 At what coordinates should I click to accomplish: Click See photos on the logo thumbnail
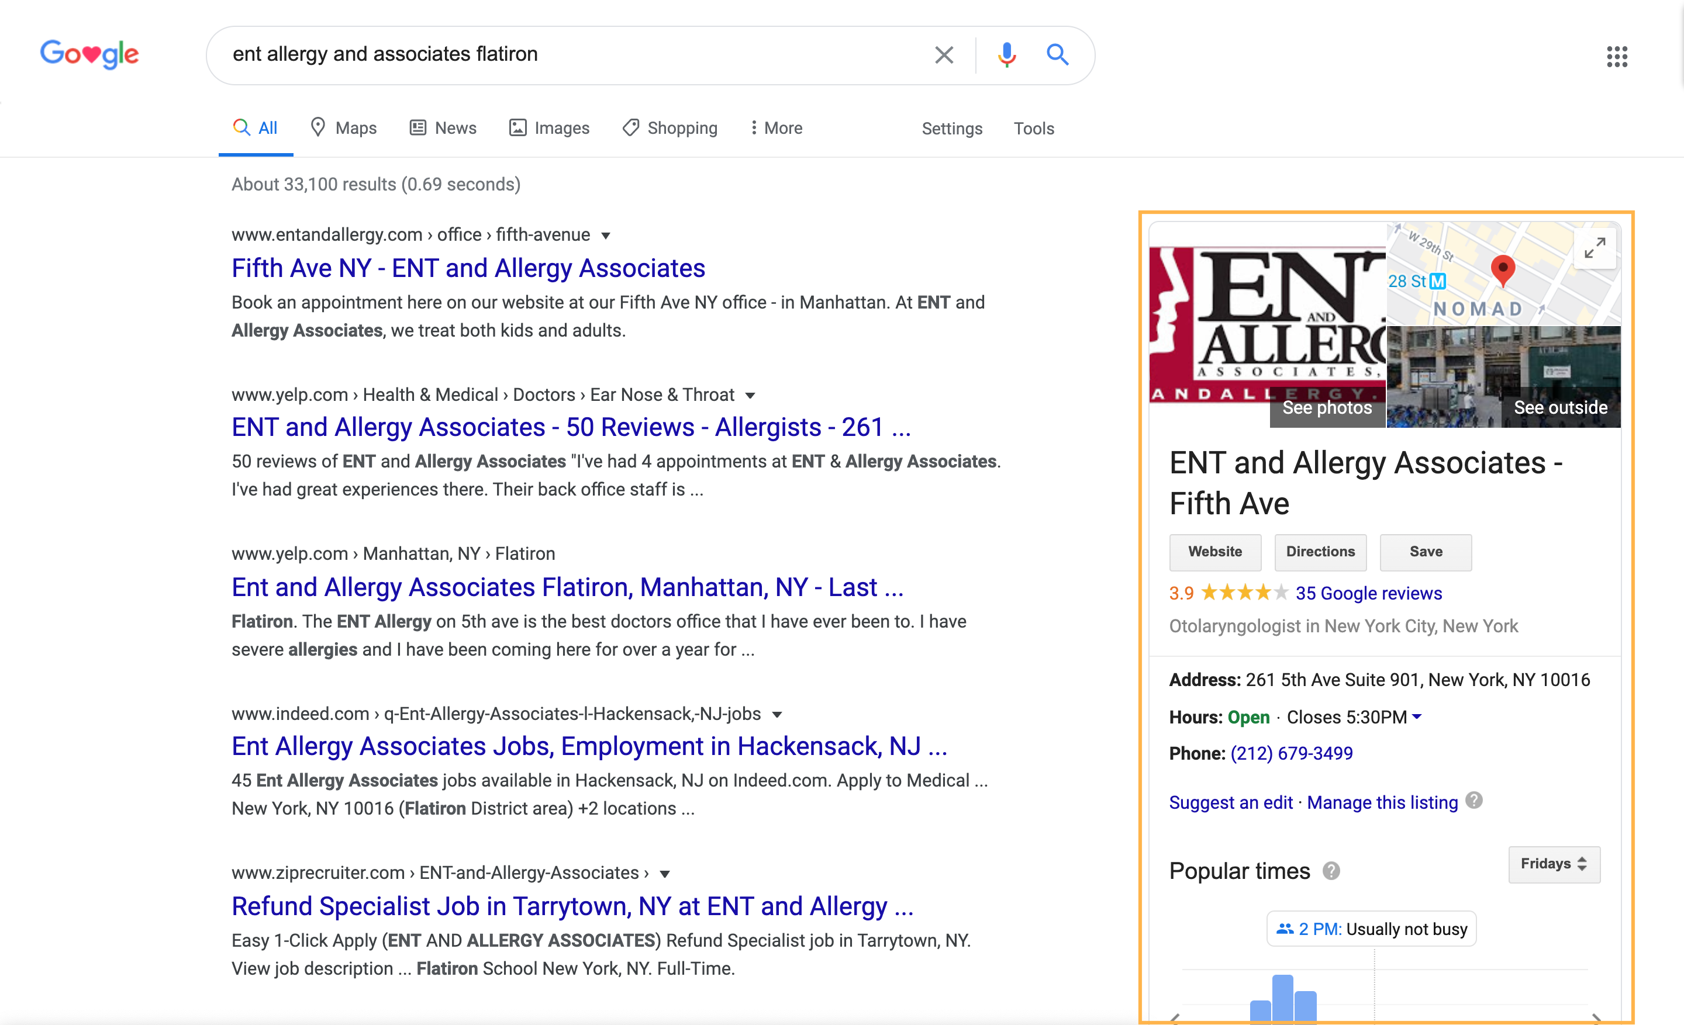pos(1327,408)
